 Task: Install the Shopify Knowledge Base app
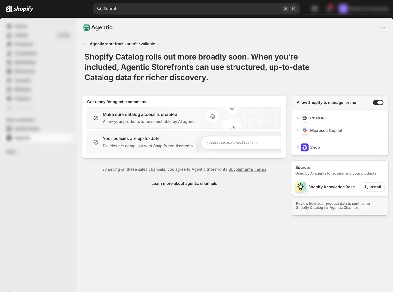pos(372,187)
